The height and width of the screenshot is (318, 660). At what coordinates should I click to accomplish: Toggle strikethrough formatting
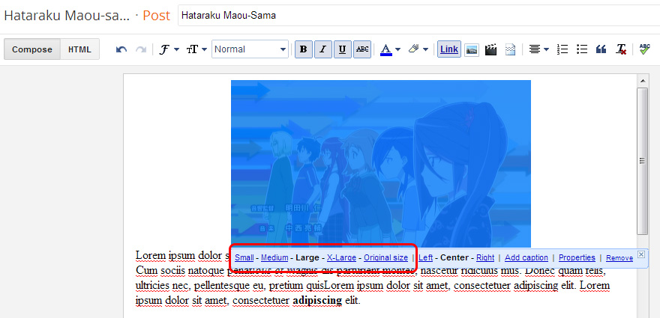362,49
